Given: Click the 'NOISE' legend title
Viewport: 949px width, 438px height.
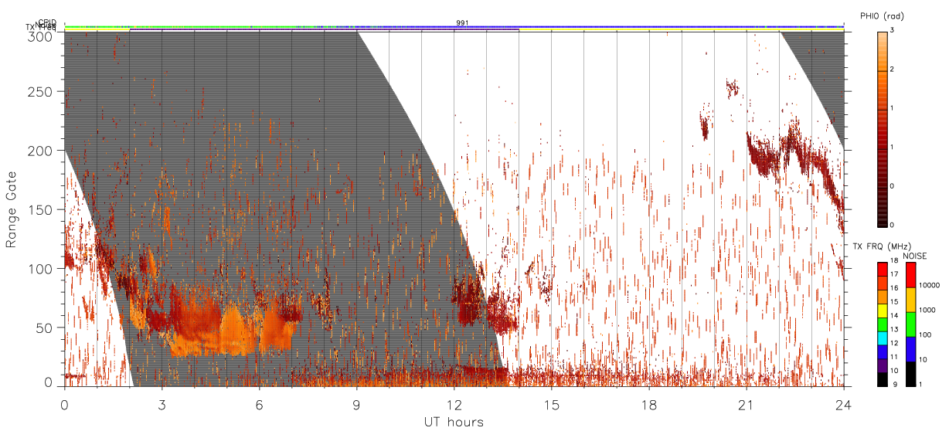Looking at the screenshot, I should (914, 256).
